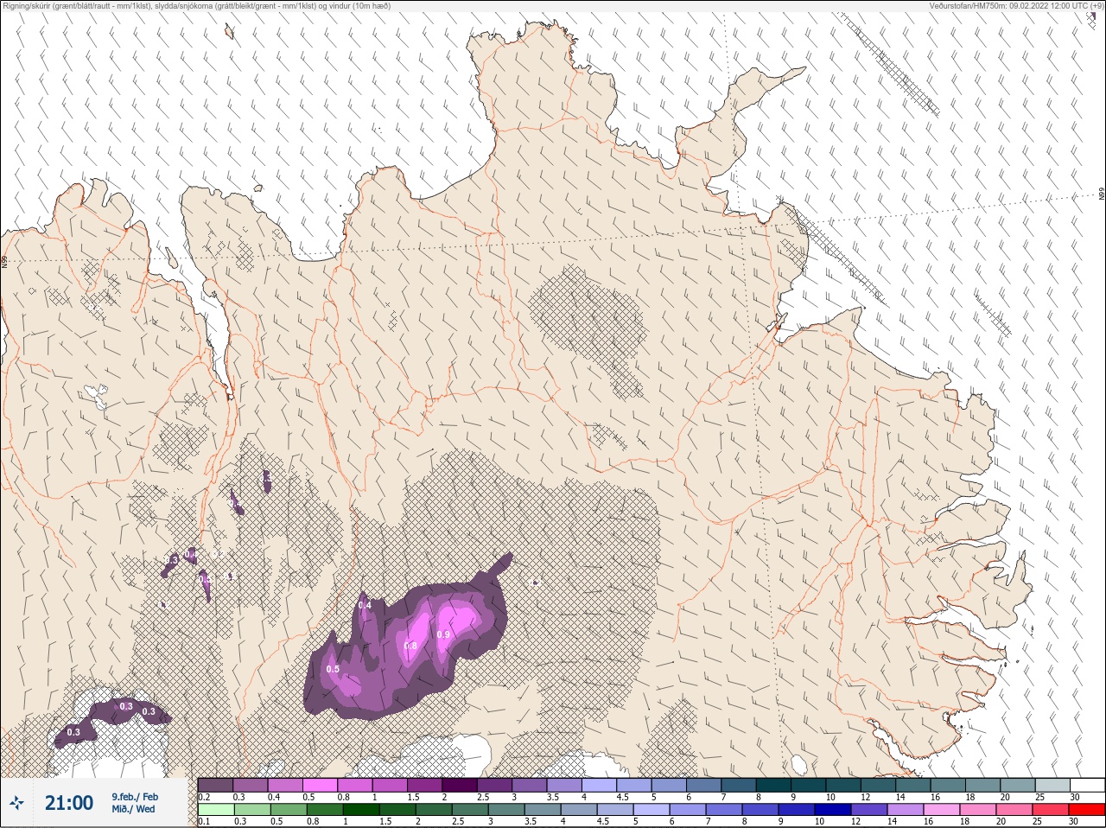Click the Veðurstofan logo icon beside the time
Viewport: 1106px width, 828px height.
16,803
